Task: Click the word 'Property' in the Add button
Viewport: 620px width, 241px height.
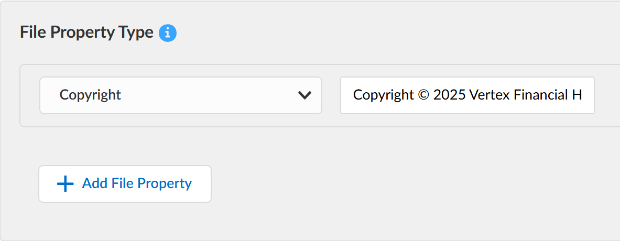Action: coord(165,183)
